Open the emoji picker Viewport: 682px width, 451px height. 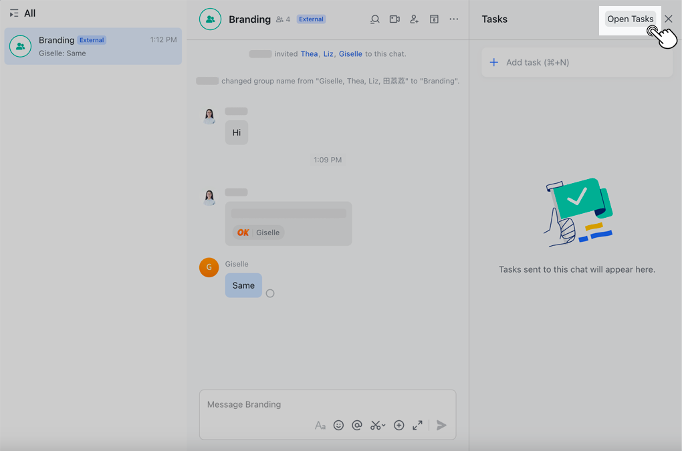[x=338, y=425]
